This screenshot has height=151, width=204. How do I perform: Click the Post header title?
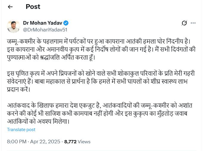[x=33, y=7]
